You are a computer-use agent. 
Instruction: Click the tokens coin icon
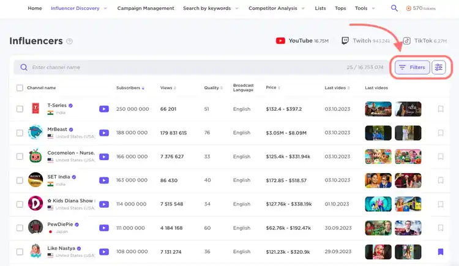click(409, 9)
